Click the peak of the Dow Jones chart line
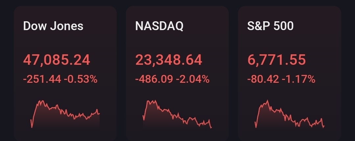This screenshot has height=141, width=355. click(x=42, y=101)
